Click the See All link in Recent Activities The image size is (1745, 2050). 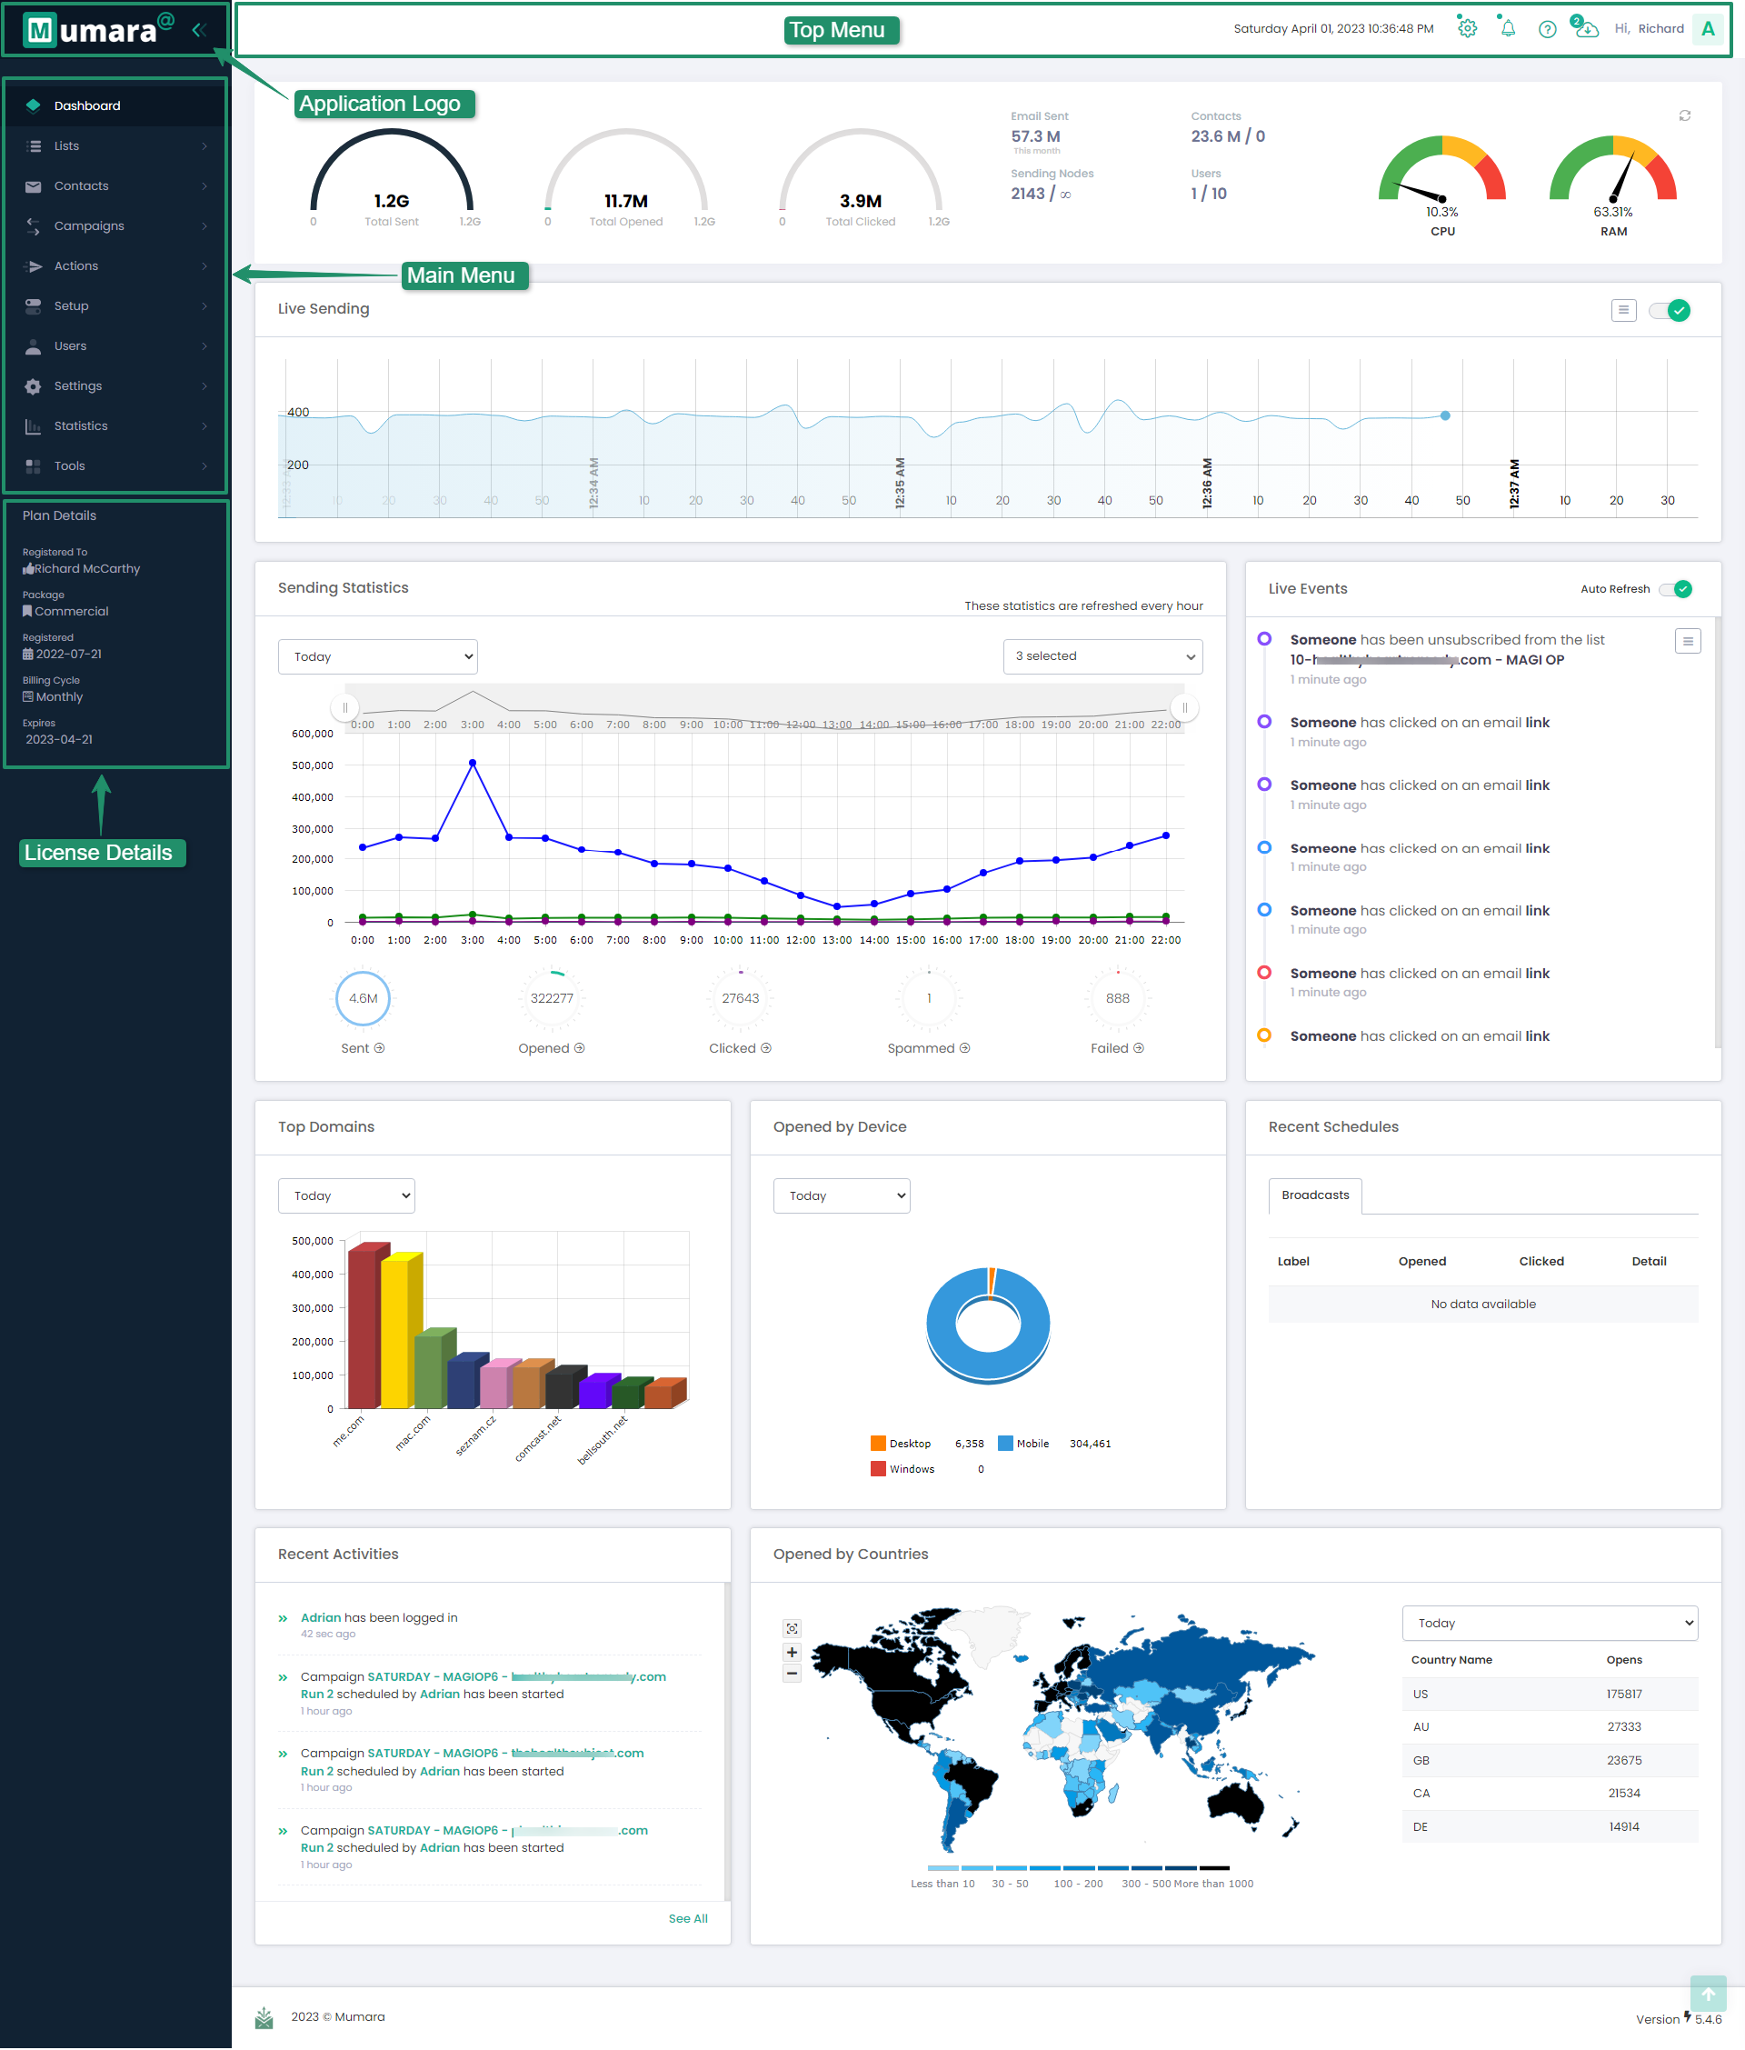(x=689, y=1919)
